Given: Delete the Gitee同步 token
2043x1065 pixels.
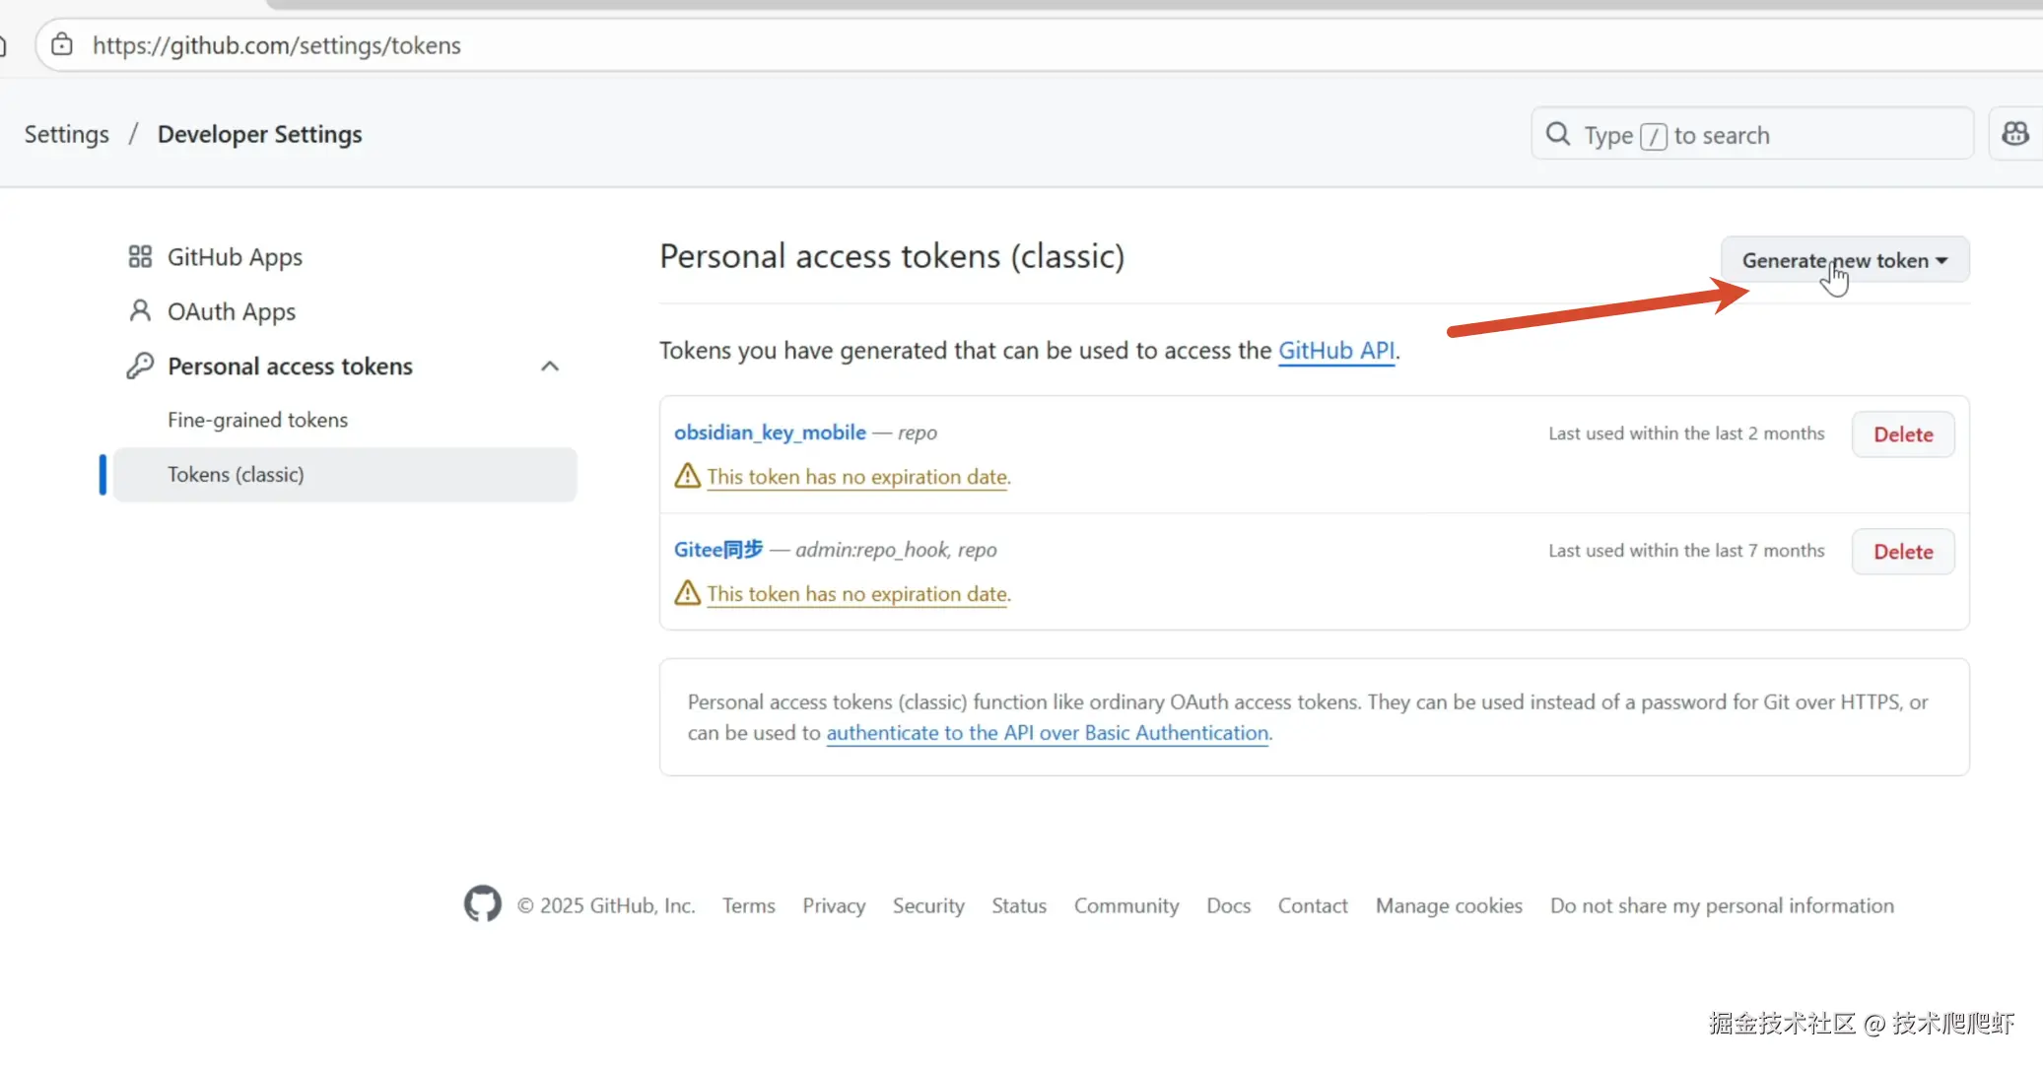Looking at the screenshot, I should click(1902, 552).
